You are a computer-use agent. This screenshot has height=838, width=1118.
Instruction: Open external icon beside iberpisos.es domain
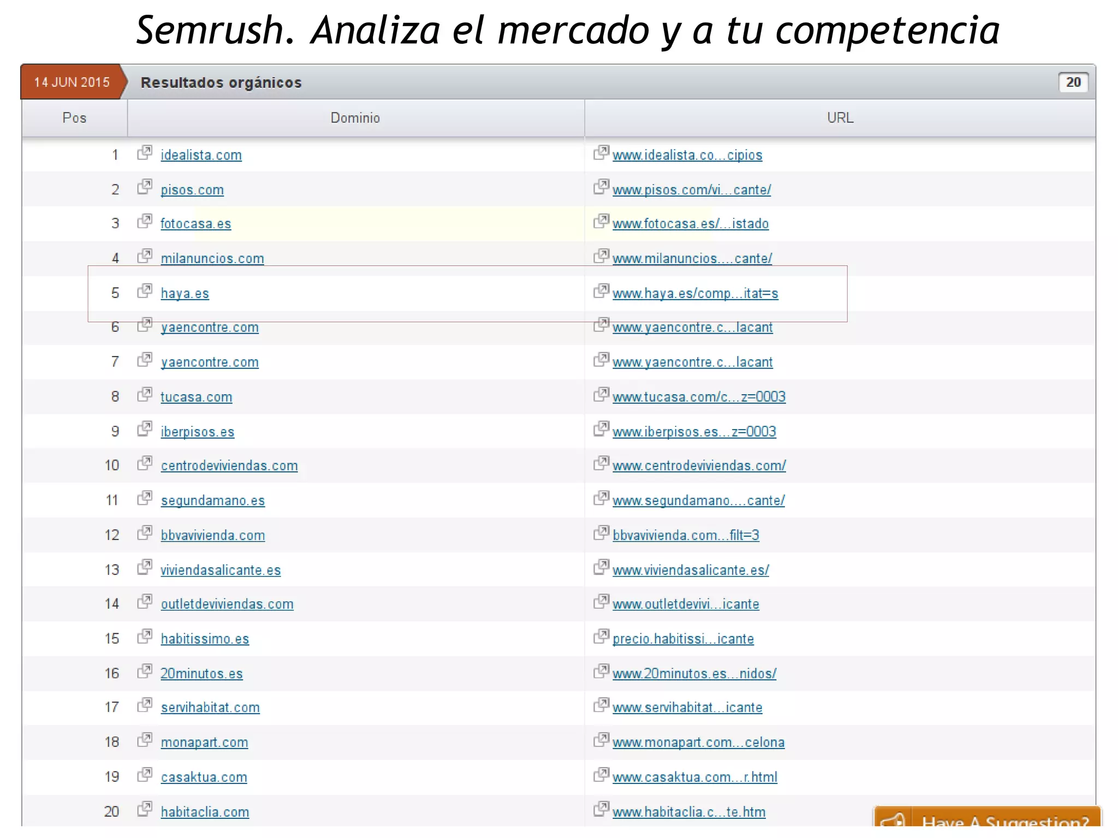145,429
